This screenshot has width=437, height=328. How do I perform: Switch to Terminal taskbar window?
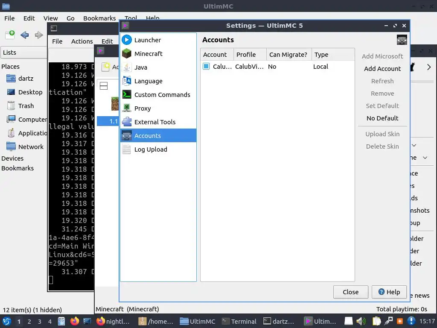tap(239, 321)
